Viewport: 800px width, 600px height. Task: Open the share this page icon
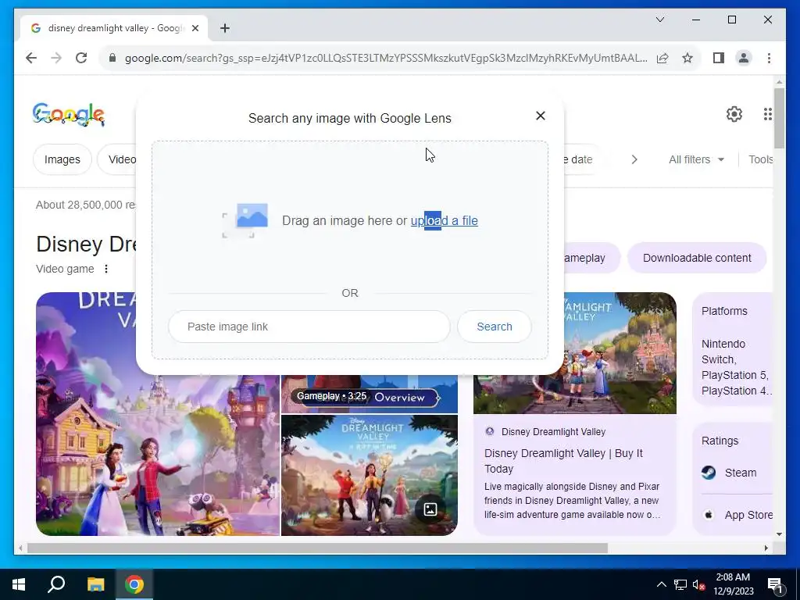coord(662,58)
